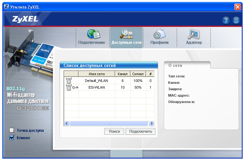Click the Поиск button
245x160 pixels.
tap(114, 132)
